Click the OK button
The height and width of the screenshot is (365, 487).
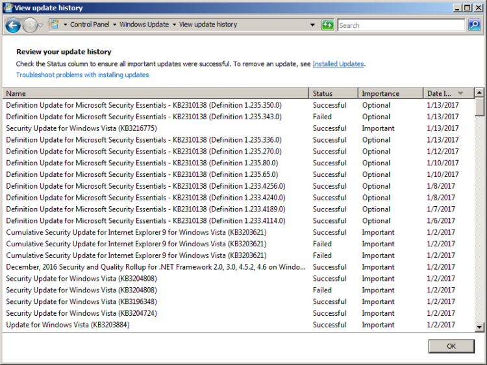tap(451, 346)
